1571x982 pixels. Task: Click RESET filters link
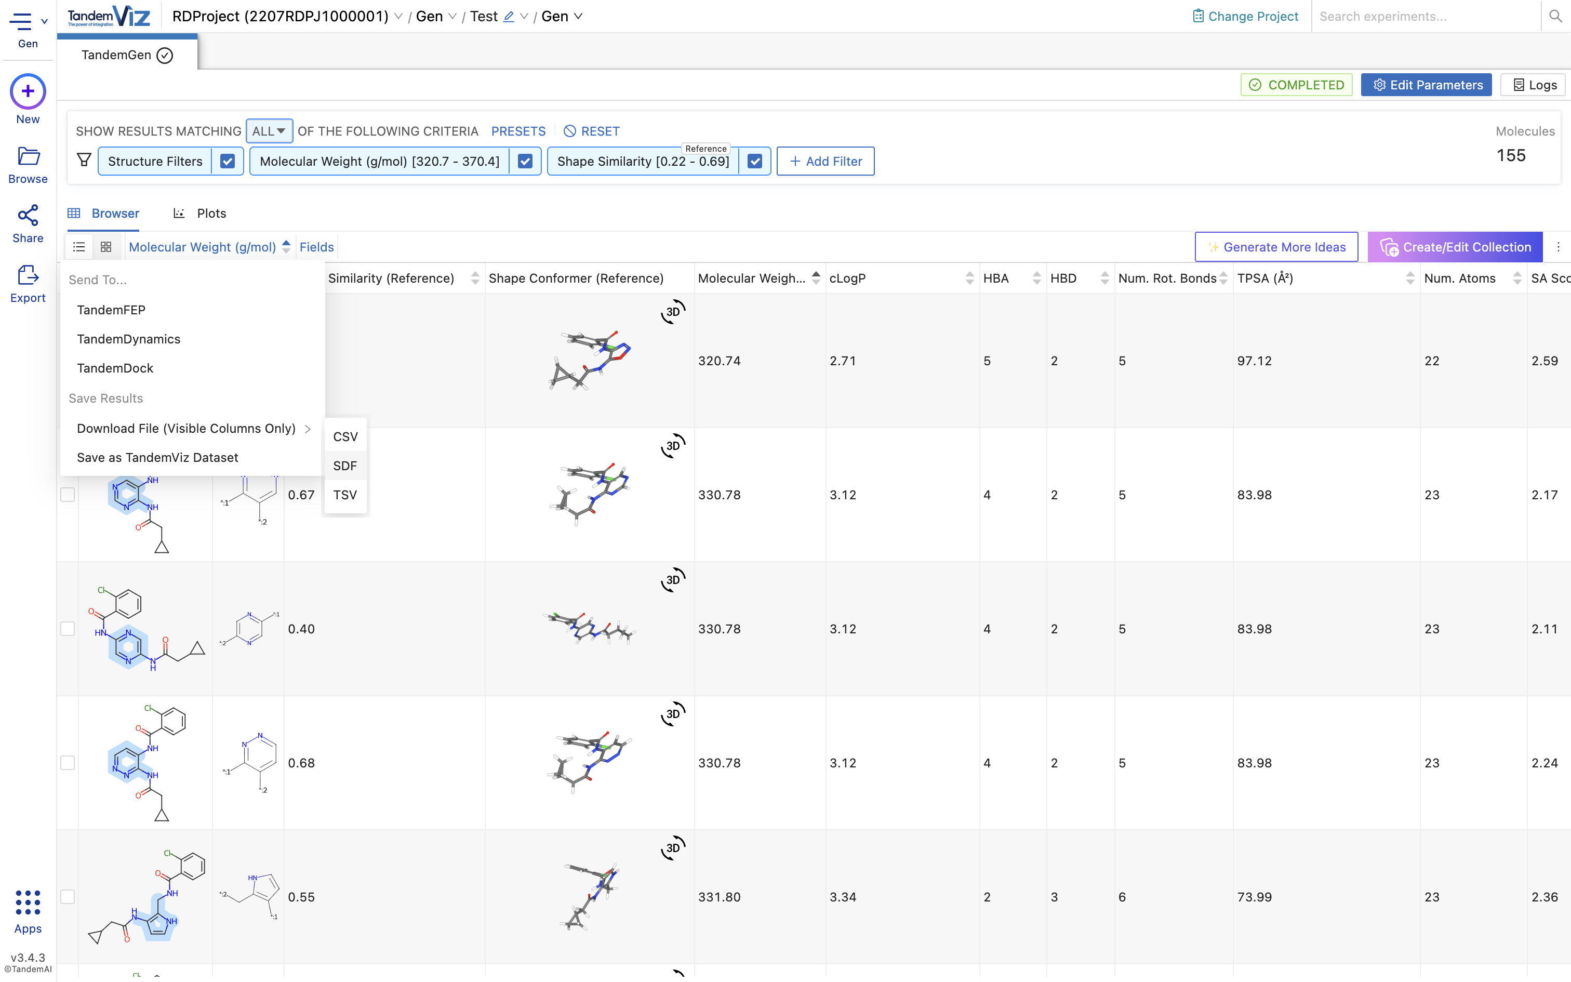pyautogui.click(x=591, y=131)
